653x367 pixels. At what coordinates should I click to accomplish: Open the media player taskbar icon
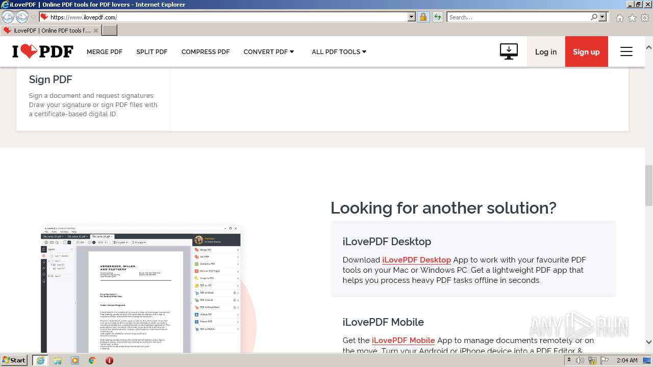pos(75,360)
